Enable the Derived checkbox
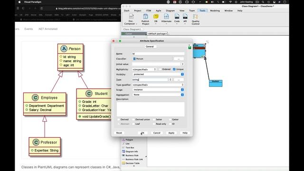The height and width of the screenshot is (171, 304). 118,119
